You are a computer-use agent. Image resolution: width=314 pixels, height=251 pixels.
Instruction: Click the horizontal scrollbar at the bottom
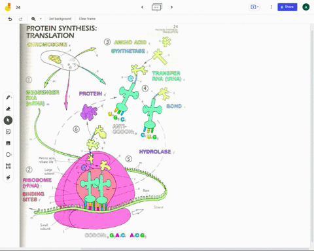pyautogui.click(x=194, y=248)
